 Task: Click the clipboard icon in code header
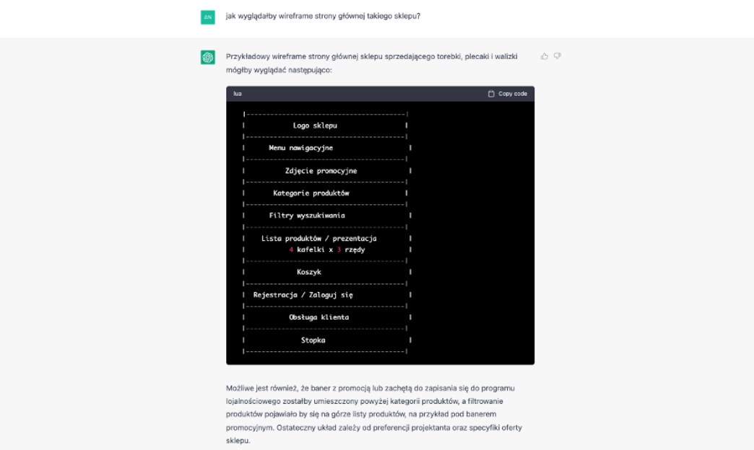[x=492, y=94]
